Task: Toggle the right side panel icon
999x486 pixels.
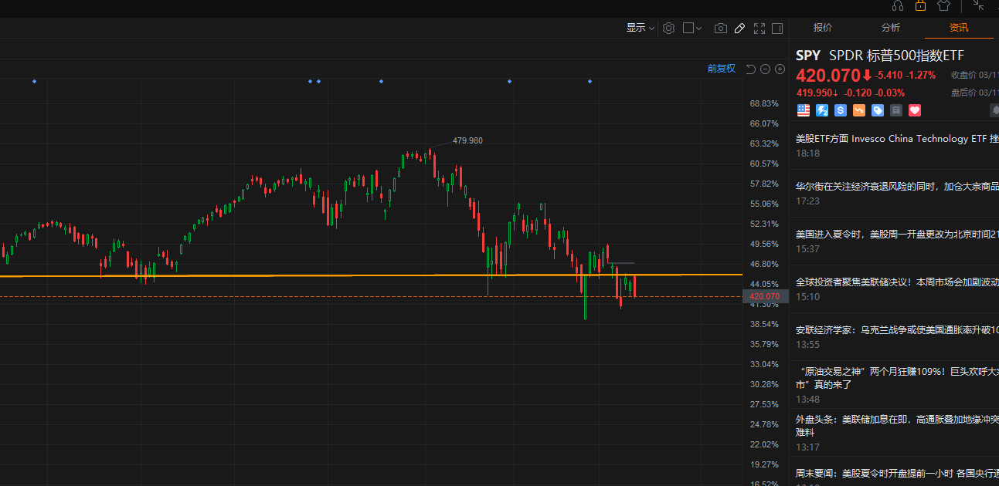Action: point(776,28)
